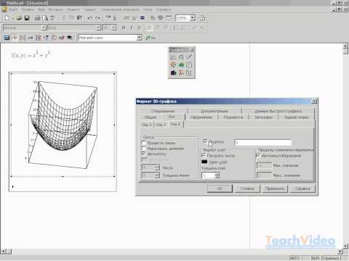Image resolution: width=349 pixels, height=261 pixels.
Task: Enable the 'Провести линии' grid checkbox
Action: coord(143,143)
